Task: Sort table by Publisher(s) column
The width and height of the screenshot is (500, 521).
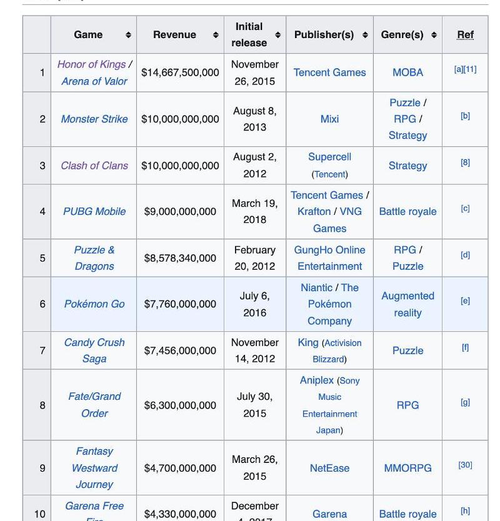Action: click(x=365, y=35)
